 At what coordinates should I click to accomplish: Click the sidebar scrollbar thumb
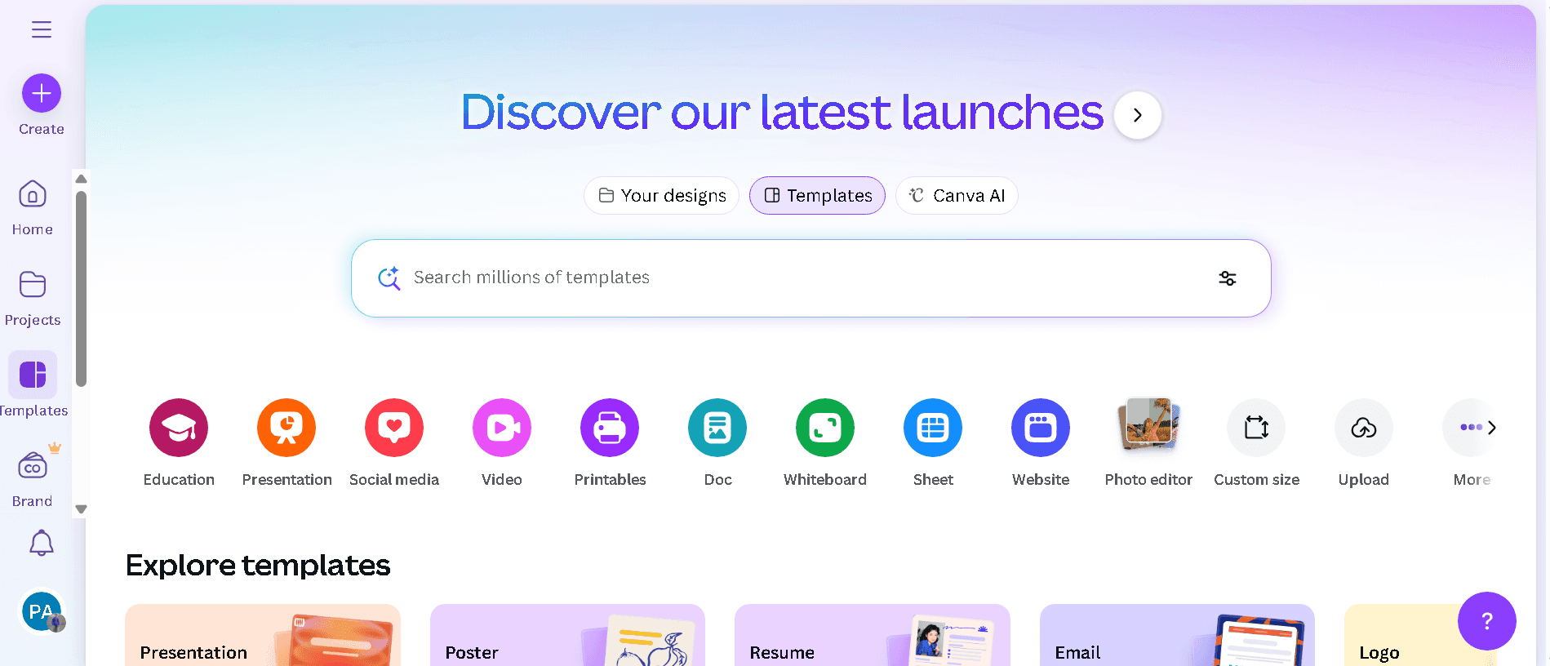click(x=81, y=288)
